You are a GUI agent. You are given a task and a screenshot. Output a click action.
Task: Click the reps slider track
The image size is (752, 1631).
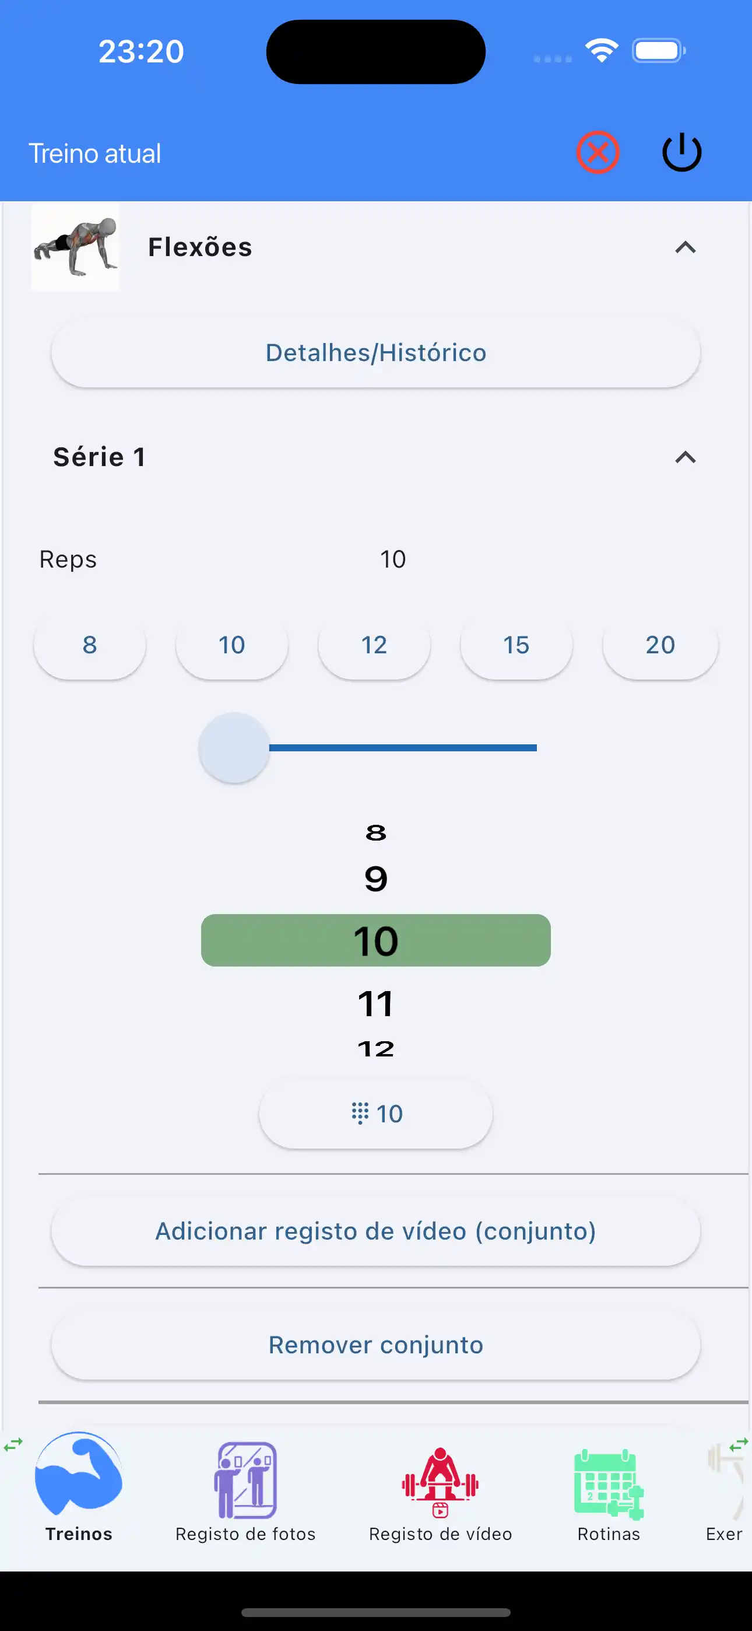403,748
